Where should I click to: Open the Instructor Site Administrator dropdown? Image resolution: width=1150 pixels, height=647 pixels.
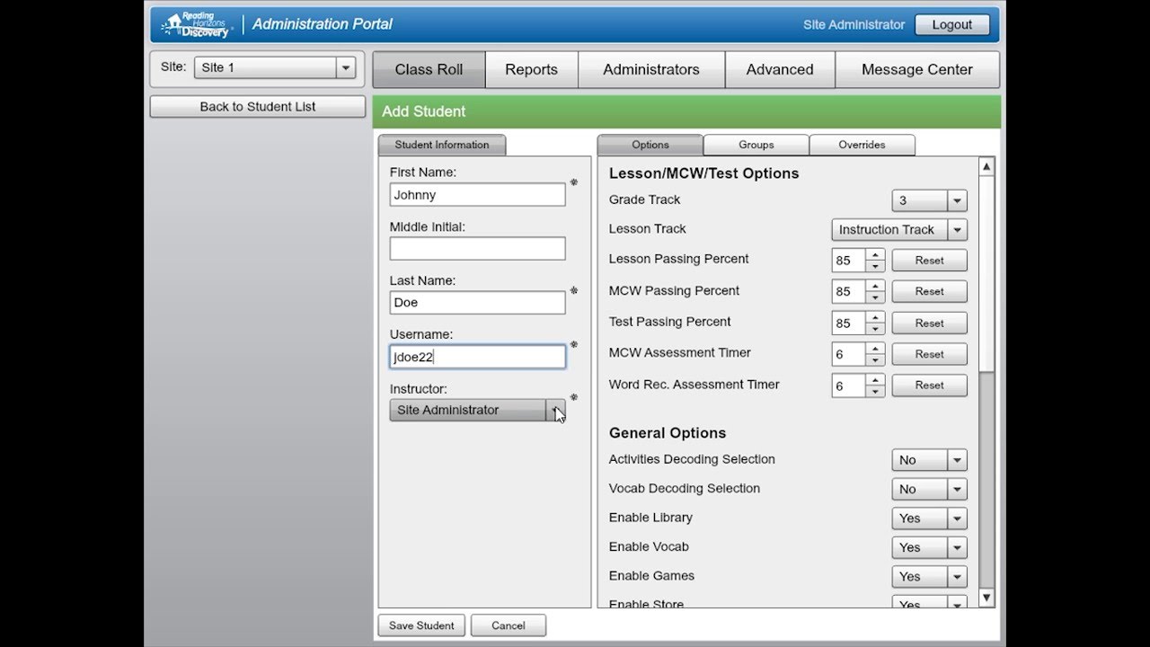477,410
